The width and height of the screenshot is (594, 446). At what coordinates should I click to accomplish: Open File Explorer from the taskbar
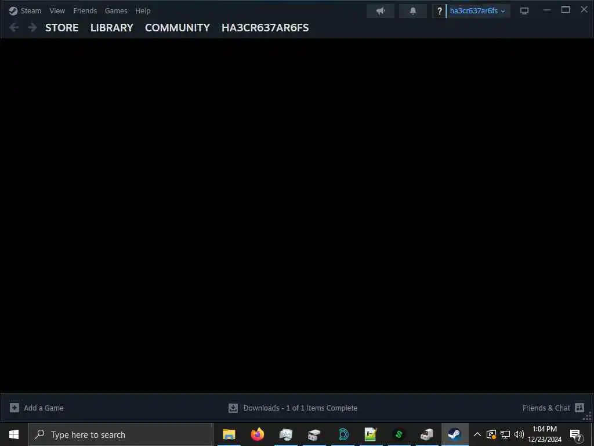(x=229, y=434)
